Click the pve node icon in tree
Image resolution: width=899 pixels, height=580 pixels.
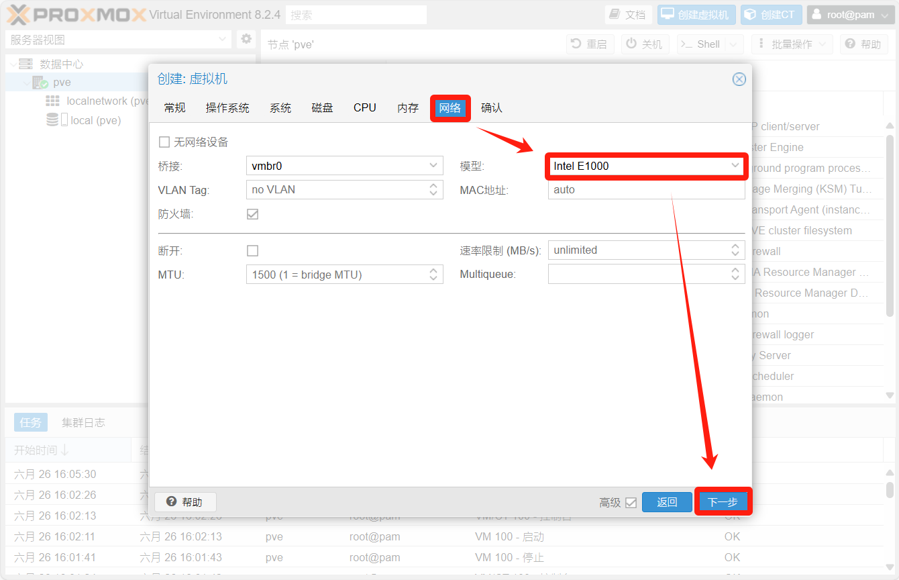[40, 83]
